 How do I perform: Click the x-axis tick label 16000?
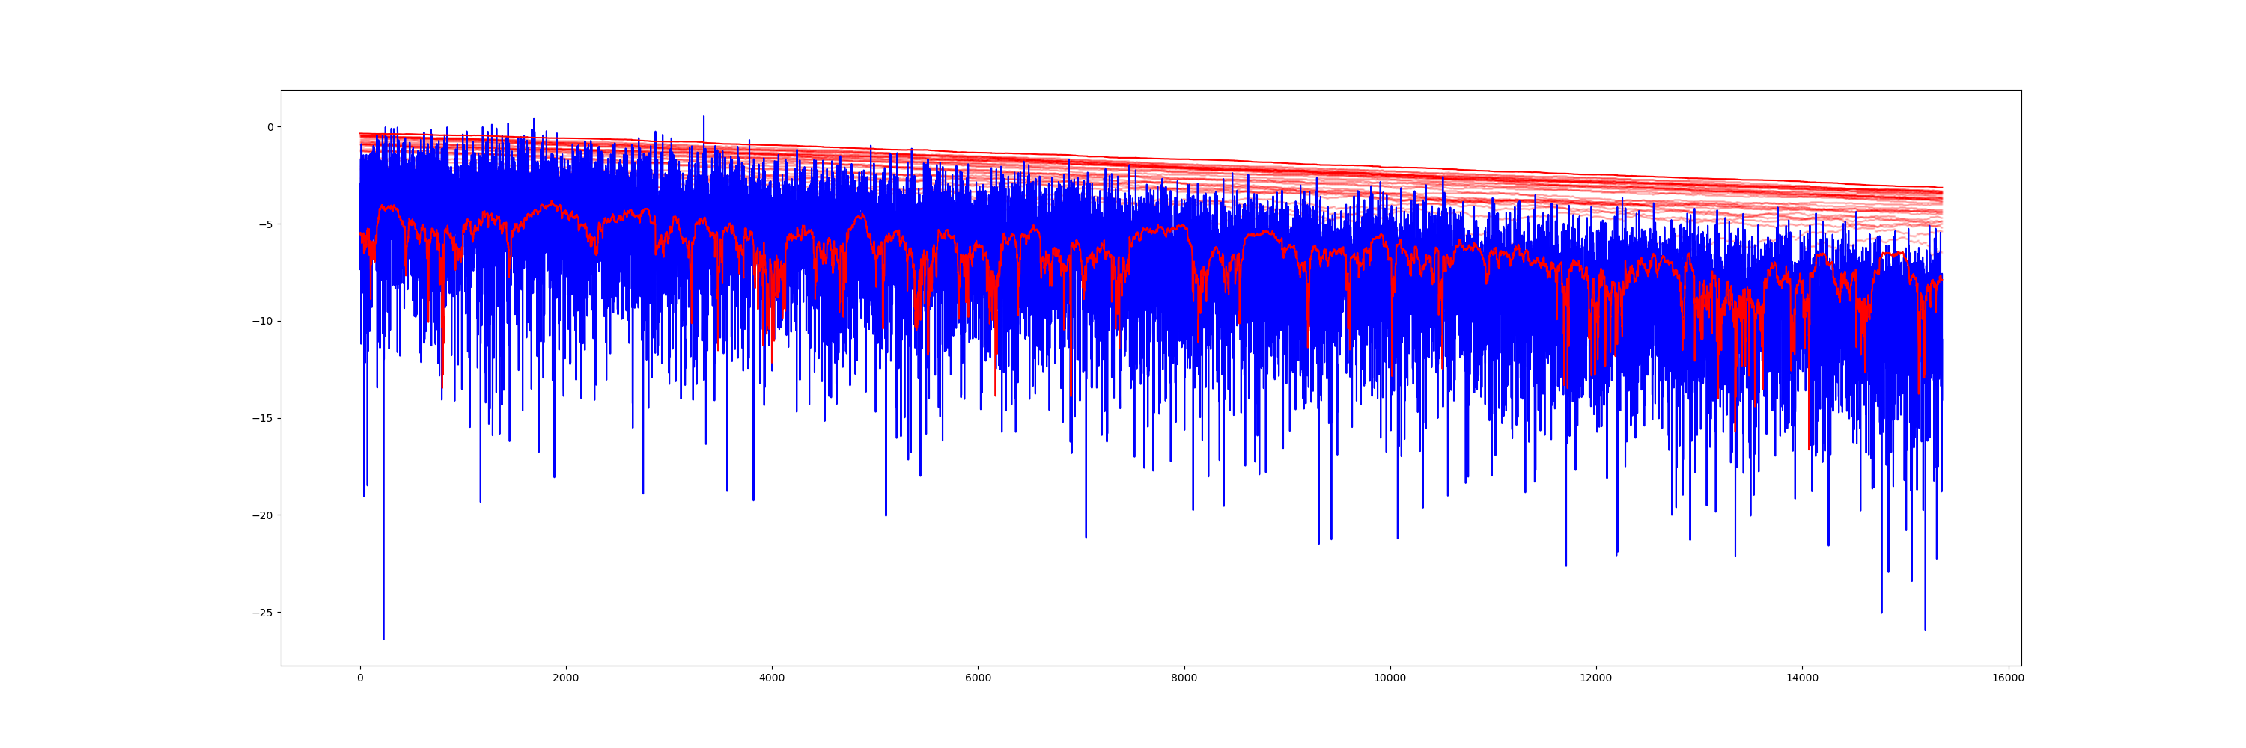tap(2008, 679)
